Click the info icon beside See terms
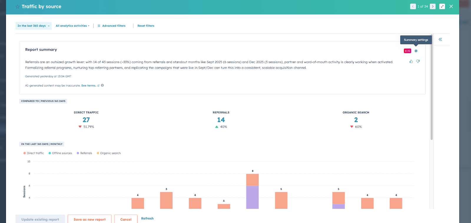Image resolution: width=471 pixels, height=223 pixels. point(102,85)
